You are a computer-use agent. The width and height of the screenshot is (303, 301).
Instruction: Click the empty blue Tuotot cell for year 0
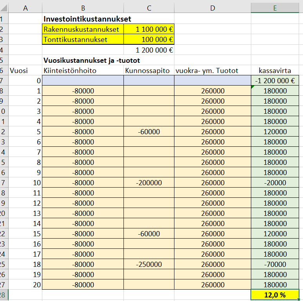(212, 80)
